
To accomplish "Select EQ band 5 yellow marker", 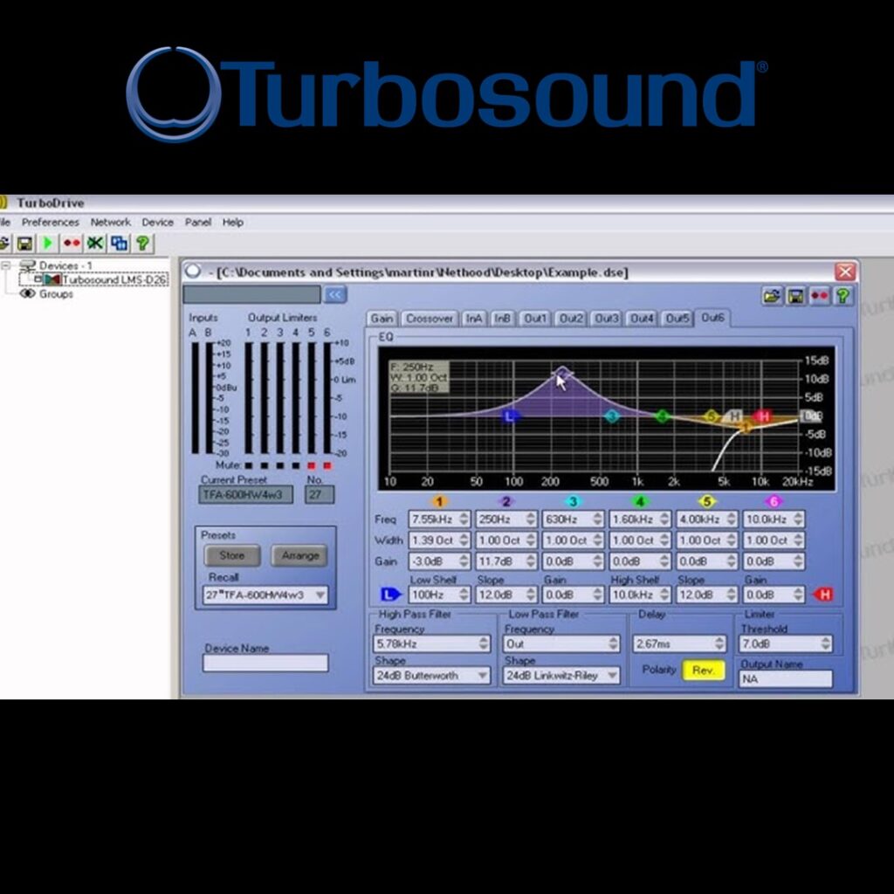I will 707,501.
